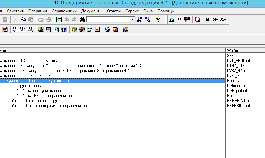
Task: Click the magnifier over chart icon
Action: 187,19
